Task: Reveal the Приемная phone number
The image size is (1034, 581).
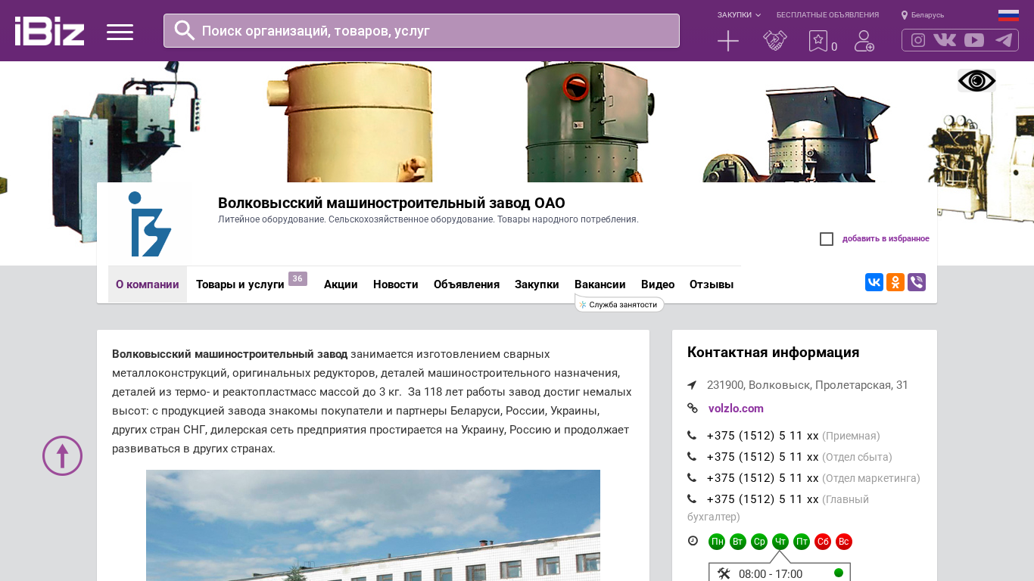Action: pos(763,436)
